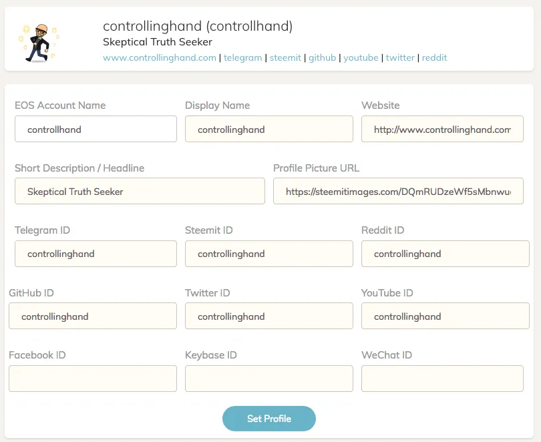
Task: Click the Set Profile button
Action: 269,419
